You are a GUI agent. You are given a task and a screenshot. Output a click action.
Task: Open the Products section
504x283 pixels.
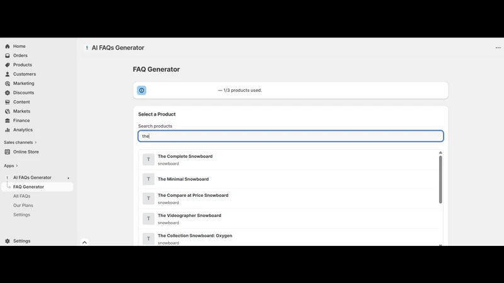tap(23, 65)
